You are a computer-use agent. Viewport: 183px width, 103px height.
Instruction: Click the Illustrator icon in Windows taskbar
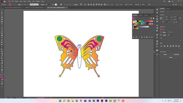coord(102,101)
